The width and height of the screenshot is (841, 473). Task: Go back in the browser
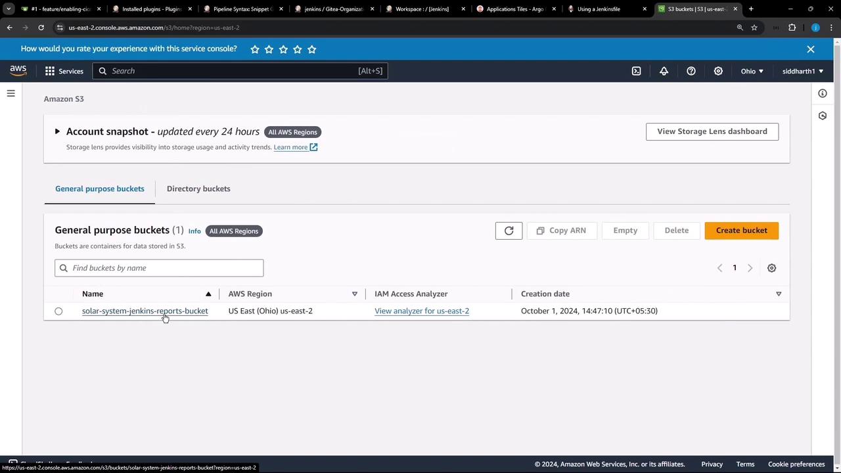coord(10,28)
